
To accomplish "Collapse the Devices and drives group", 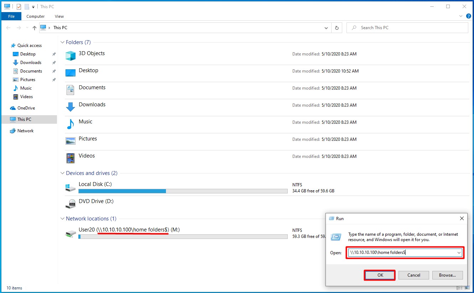I will (62, 173).
